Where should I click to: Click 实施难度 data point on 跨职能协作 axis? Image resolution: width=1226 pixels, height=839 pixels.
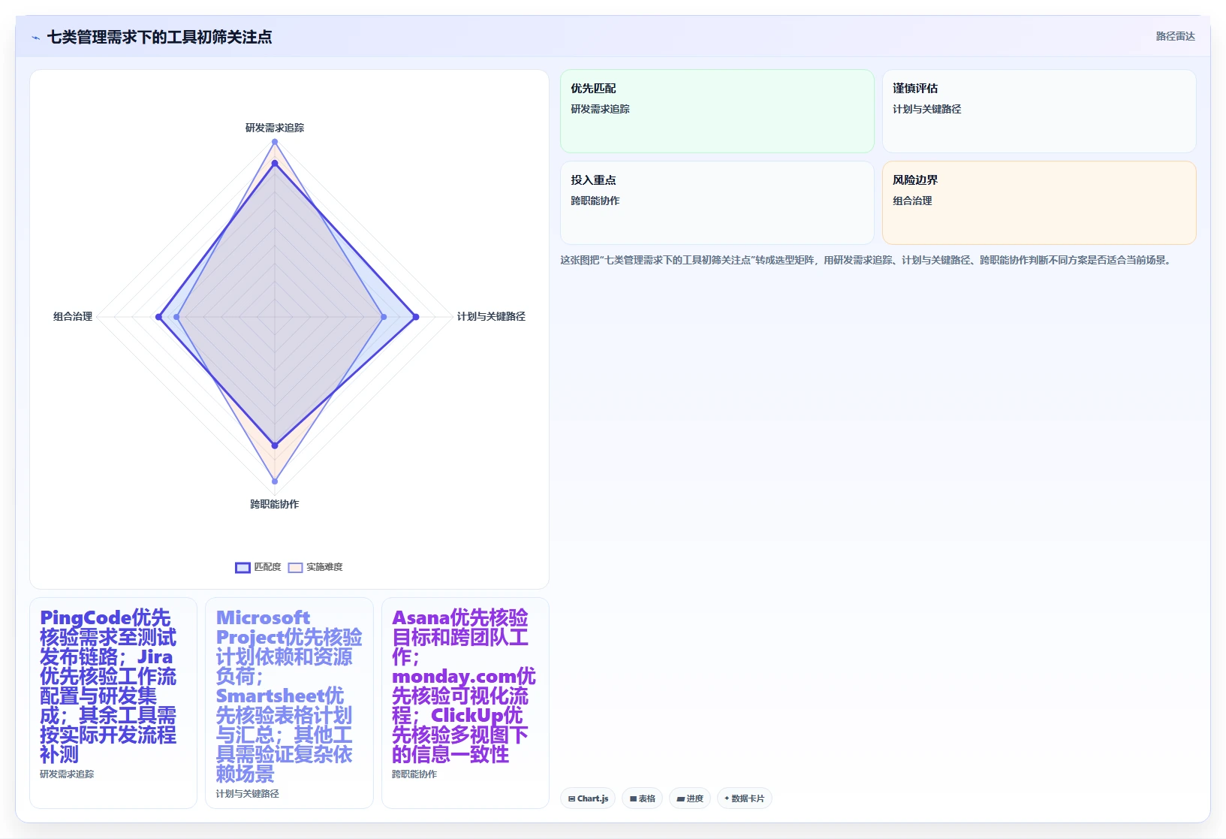coord(275,481)
